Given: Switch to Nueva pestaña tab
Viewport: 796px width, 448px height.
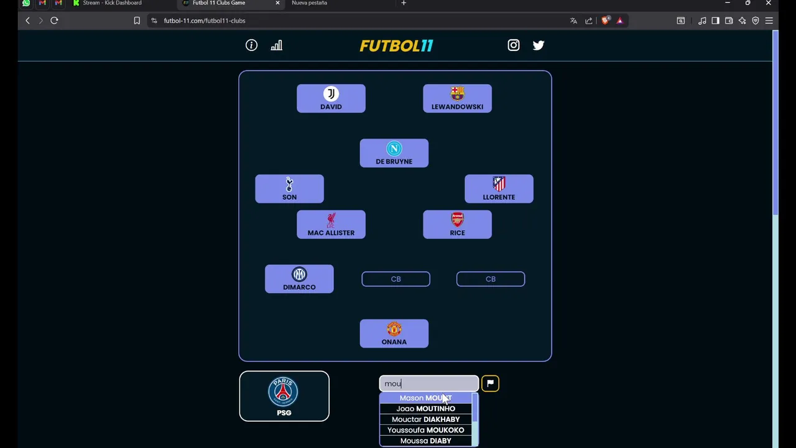Looking at the screenshot, I should [309, 3].
